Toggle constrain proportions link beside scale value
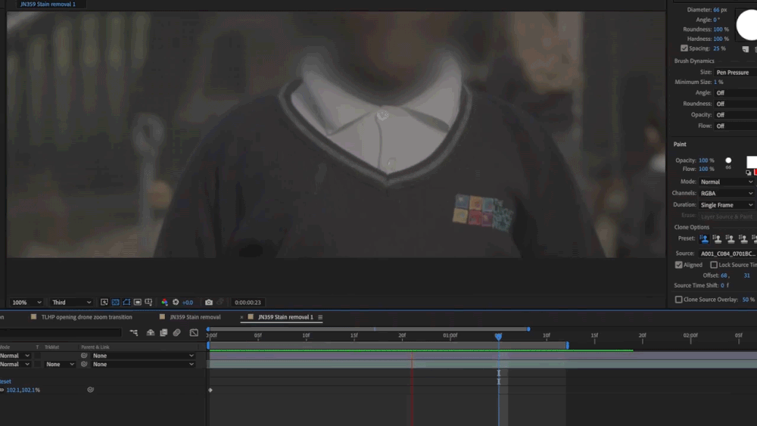 [2, 390]
